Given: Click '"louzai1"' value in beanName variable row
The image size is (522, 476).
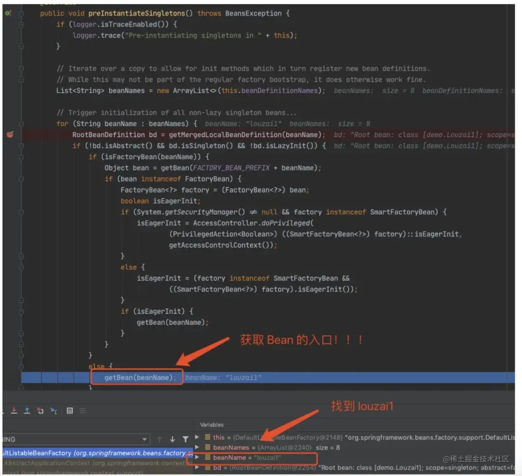Looking at the screenshot, I should tap(267, 457).
